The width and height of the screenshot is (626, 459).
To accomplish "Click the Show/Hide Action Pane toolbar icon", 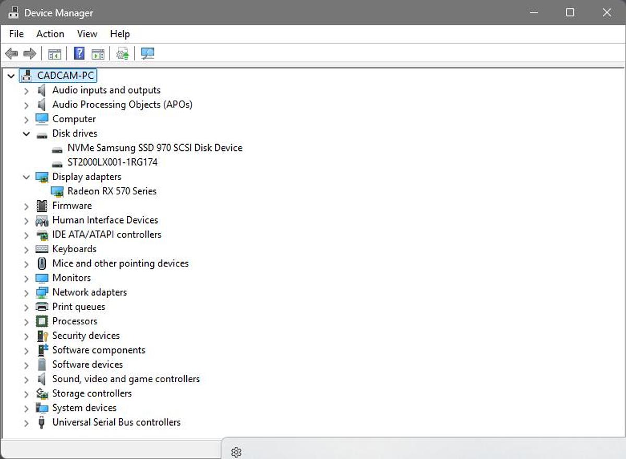I will 98,53.
